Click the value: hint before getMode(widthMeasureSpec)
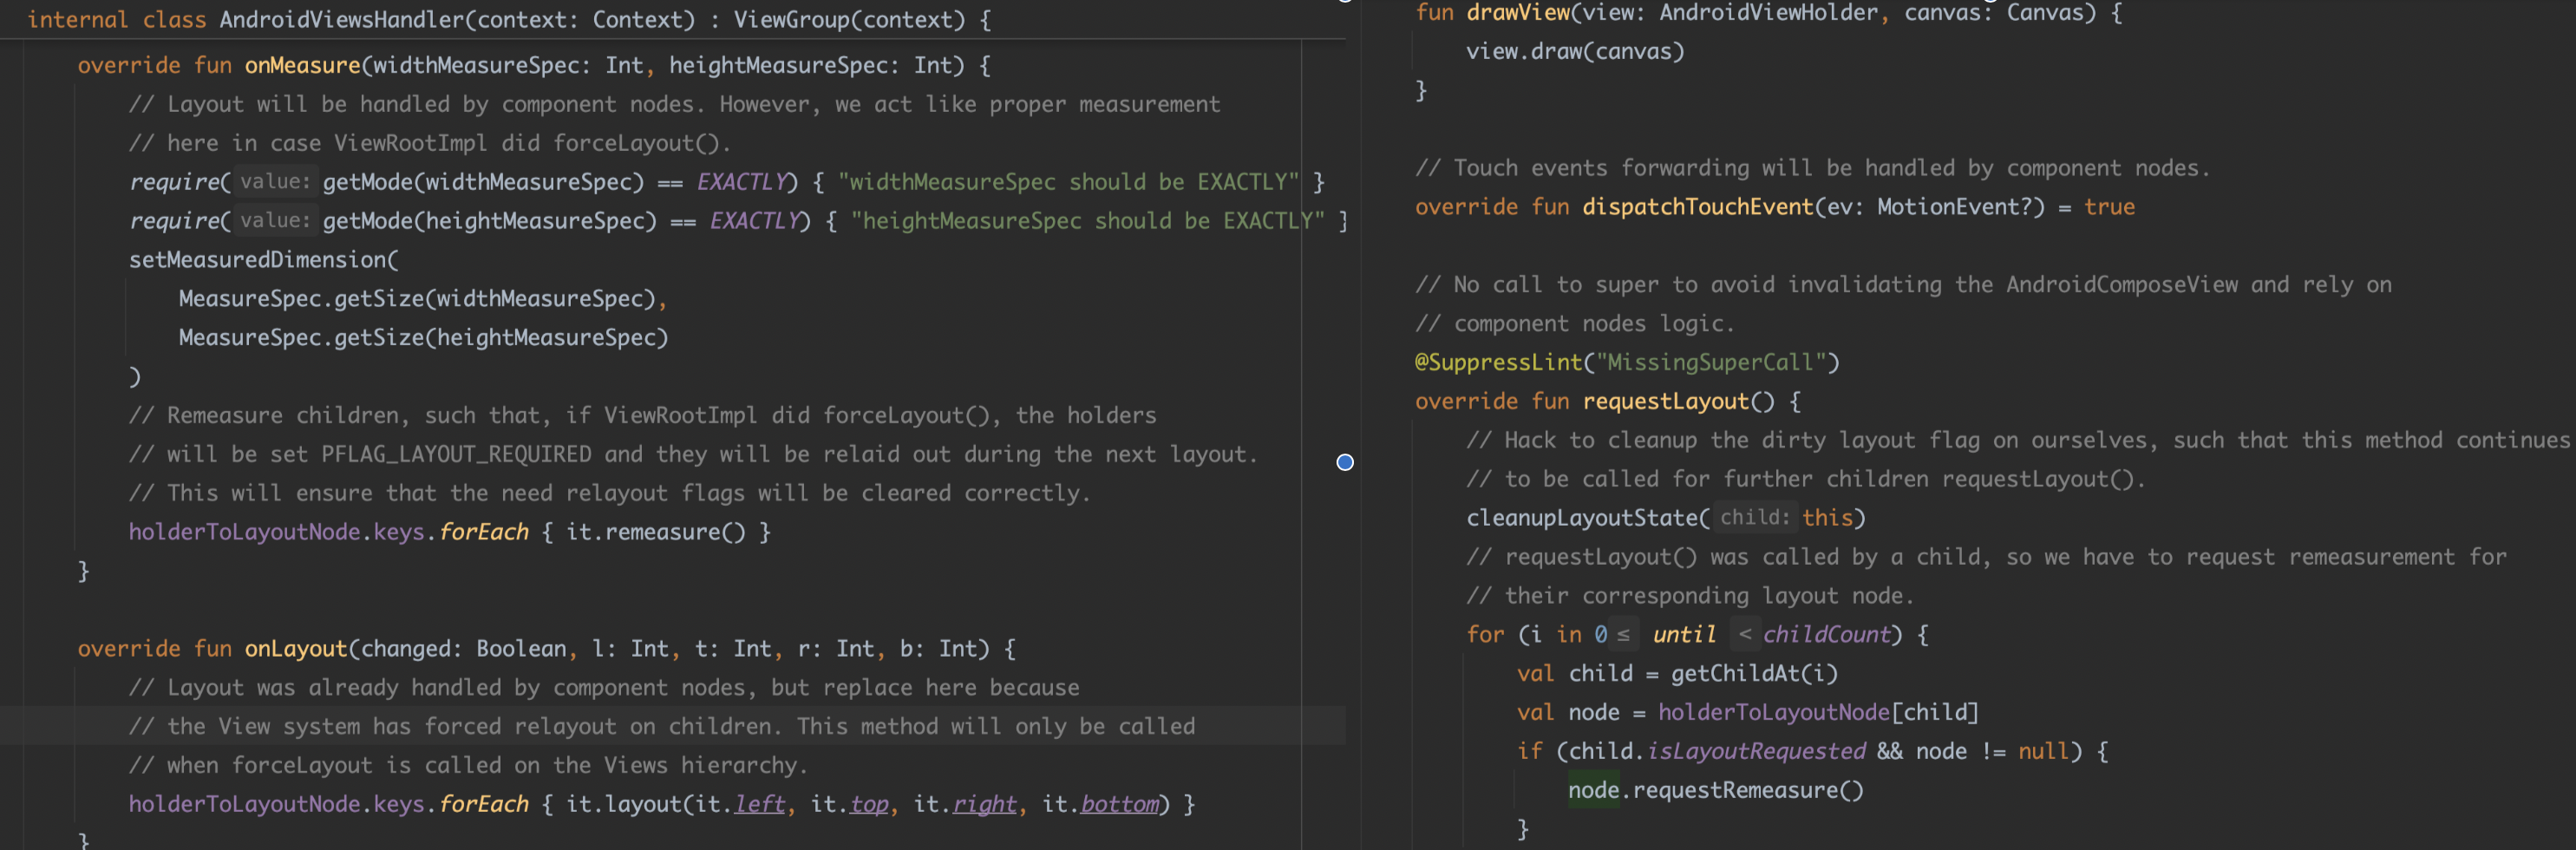Viewport: 2576px width, 850px height. pyautogui.click(x=275, y=182)
